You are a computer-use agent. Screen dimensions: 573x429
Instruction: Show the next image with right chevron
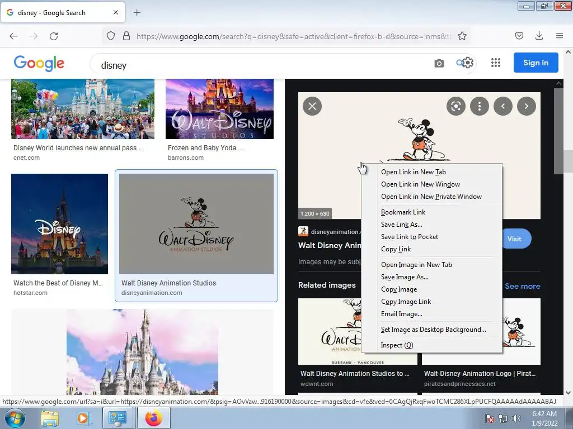coord(526,106)
